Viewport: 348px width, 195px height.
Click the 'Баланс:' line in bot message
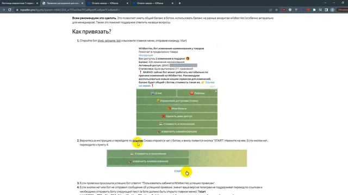point(161,62)
